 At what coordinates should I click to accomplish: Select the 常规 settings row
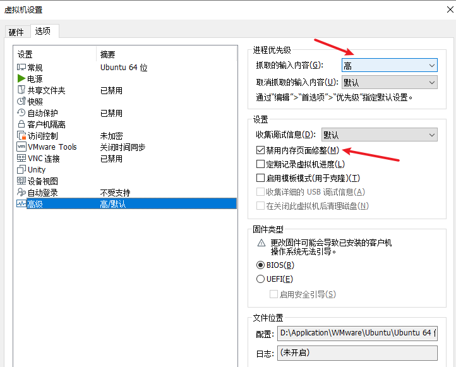pos(126,68)
